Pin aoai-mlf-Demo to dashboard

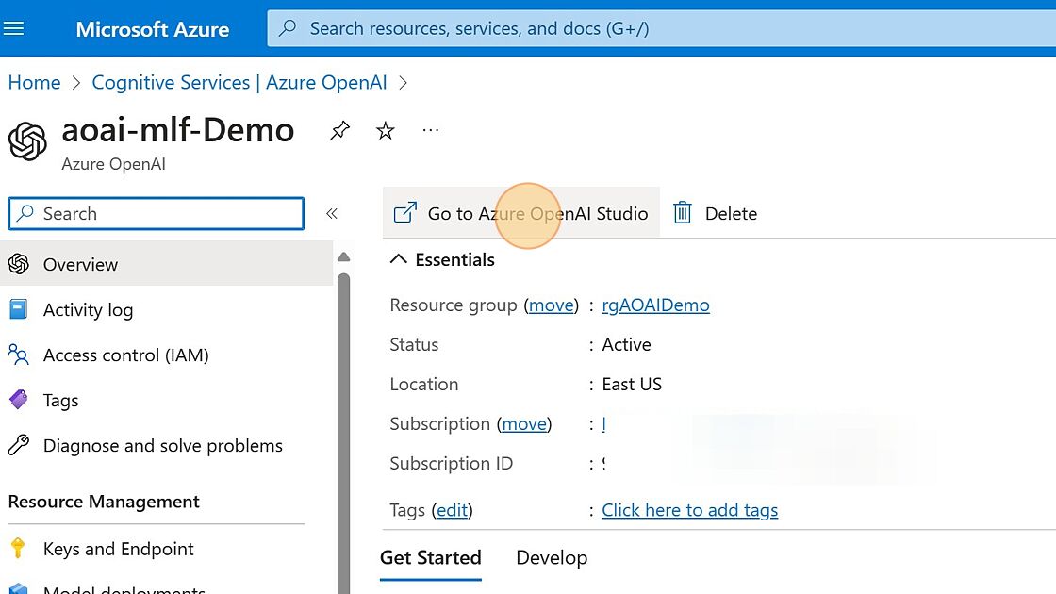[339, 130]
